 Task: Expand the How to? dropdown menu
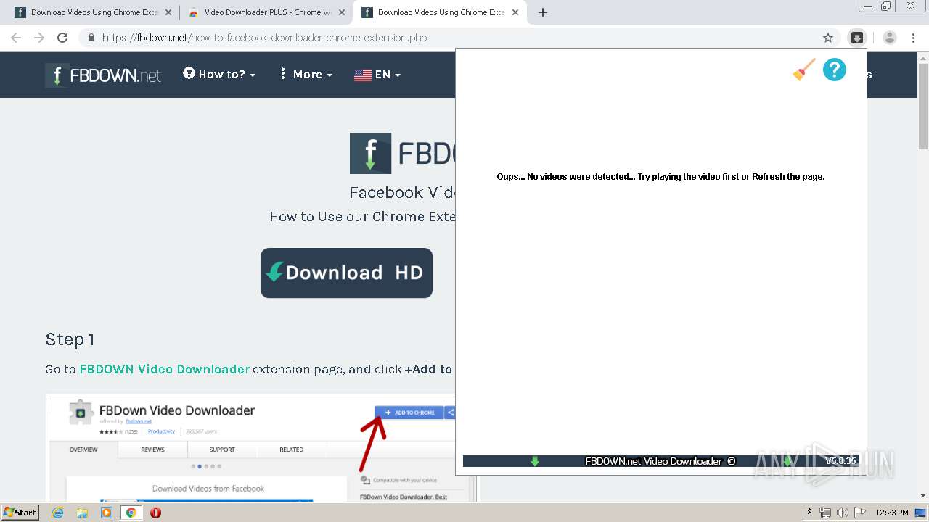(x=219, y=74)
